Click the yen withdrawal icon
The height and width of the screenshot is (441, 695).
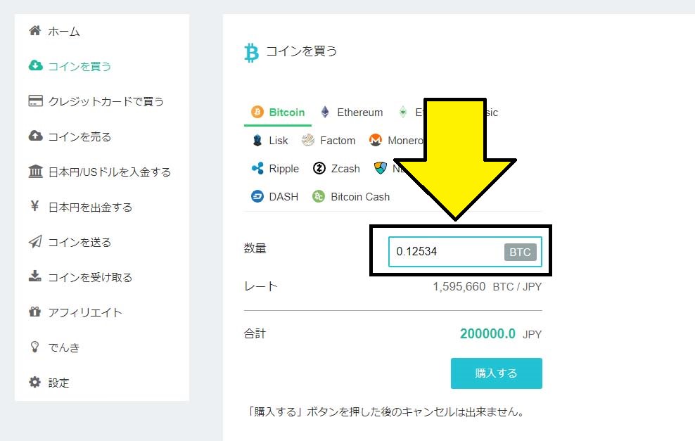(34, 207)
